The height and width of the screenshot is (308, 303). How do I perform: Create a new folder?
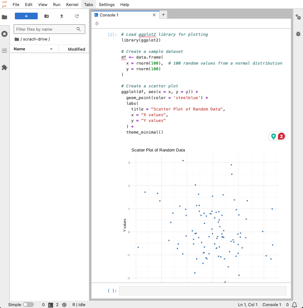(47, 16)
